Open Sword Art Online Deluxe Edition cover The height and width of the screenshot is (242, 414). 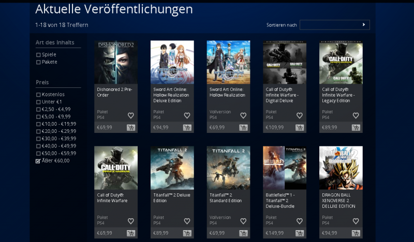(172, 62)
